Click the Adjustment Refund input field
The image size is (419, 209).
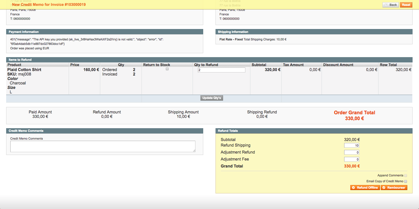352,152
